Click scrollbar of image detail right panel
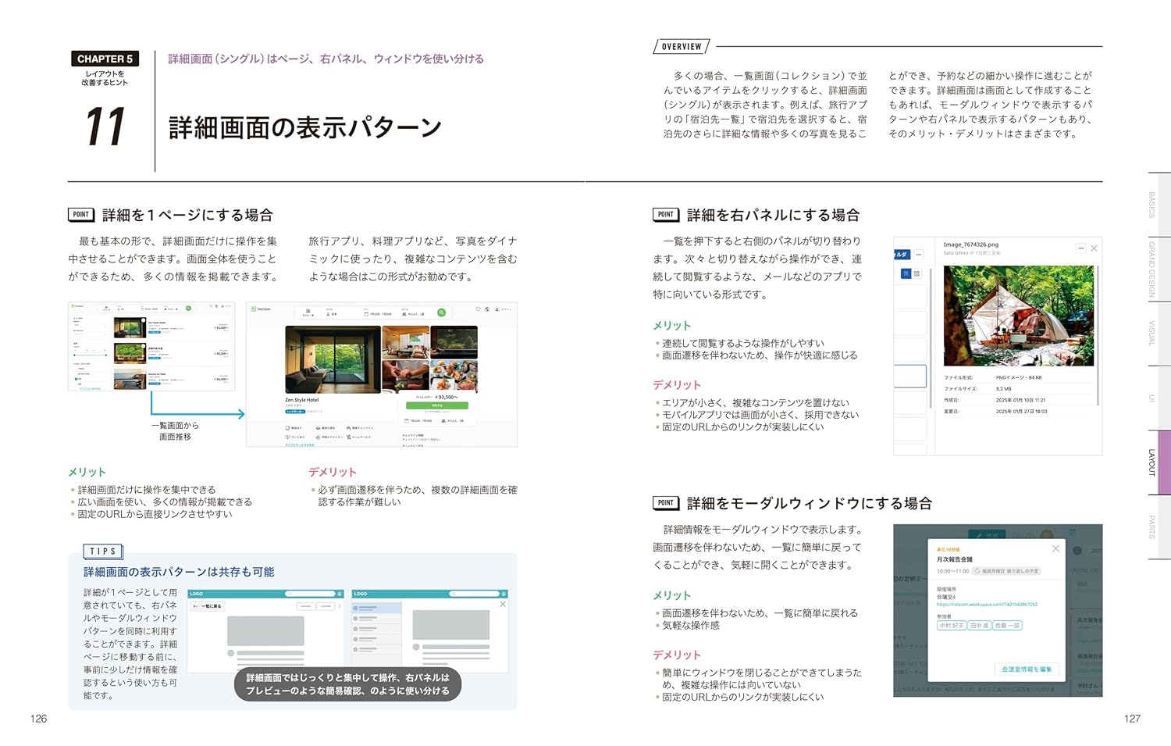Image resolution: width=1171 pixels, height=746 pixels. pyautogui.click(x=1098, y=336)
